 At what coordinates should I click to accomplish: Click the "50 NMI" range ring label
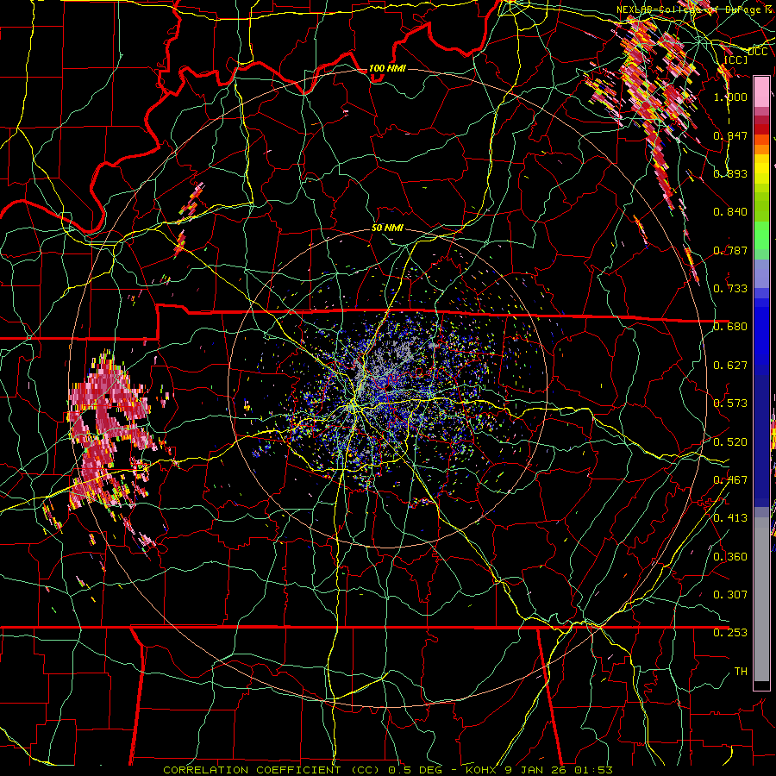pyautogui.click(x=387, y=228)
